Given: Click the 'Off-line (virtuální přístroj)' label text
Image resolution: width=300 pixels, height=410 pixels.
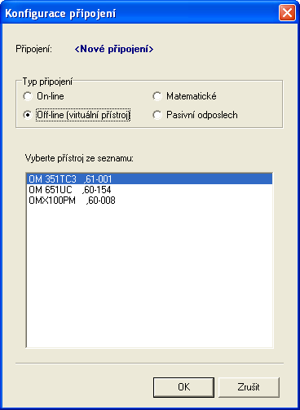Looking at the screenshot, I should [x=83, y=115].
